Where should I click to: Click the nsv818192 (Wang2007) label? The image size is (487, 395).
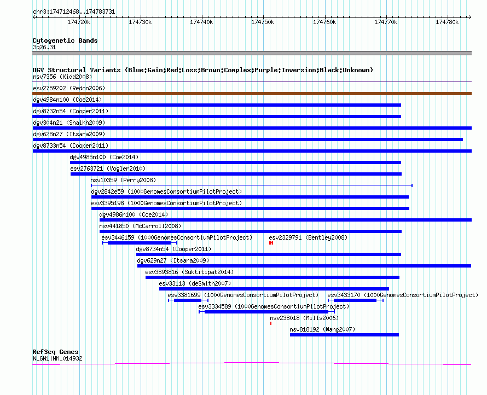(322, 329)
